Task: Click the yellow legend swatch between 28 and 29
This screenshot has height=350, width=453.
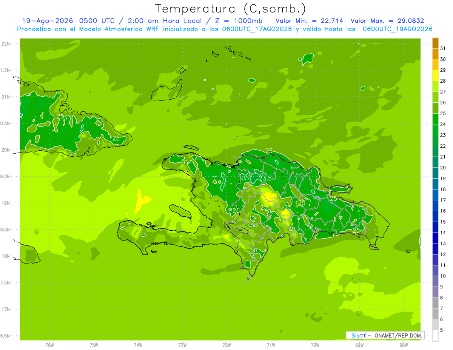Action: [x=436, y=76]
